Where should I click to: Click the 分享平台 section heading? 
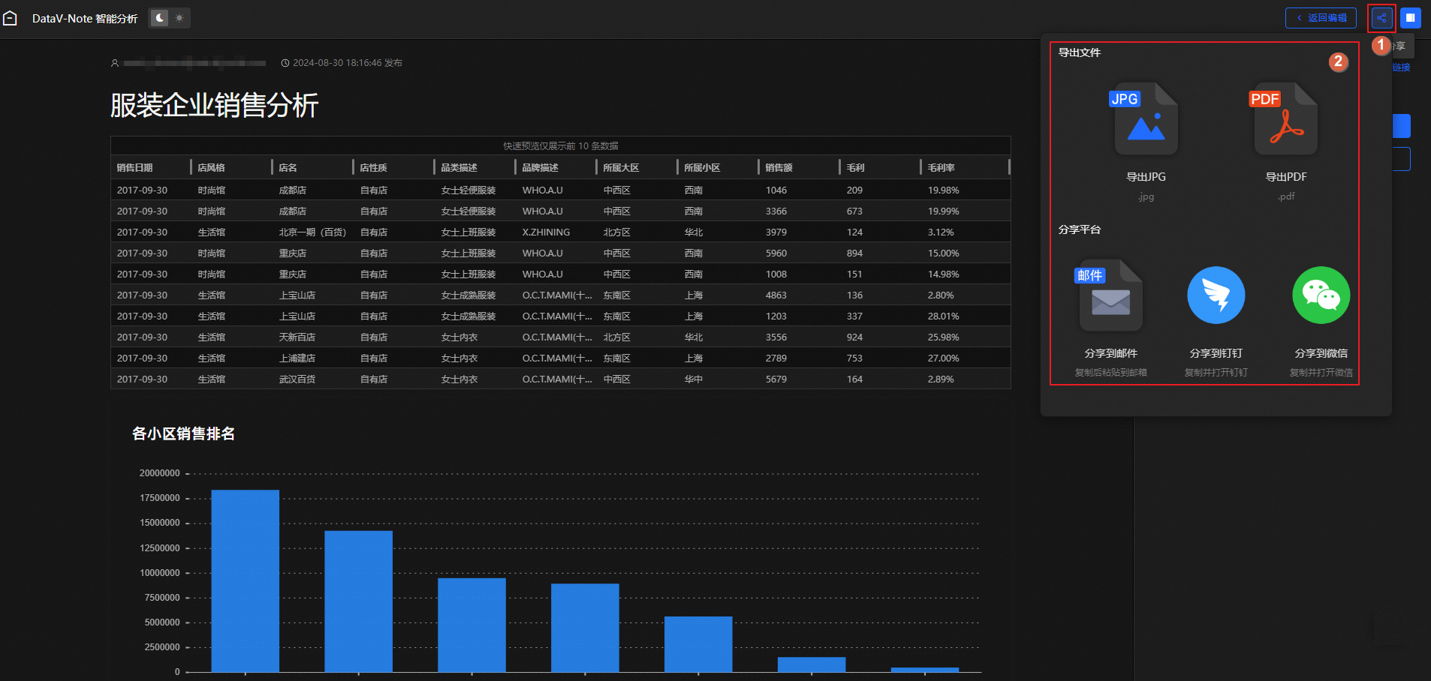tap(1080, 229)
